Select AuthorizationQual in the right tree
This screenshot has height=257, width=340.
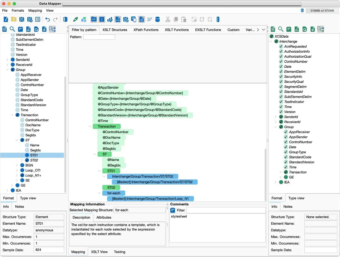tap(297, 56)
